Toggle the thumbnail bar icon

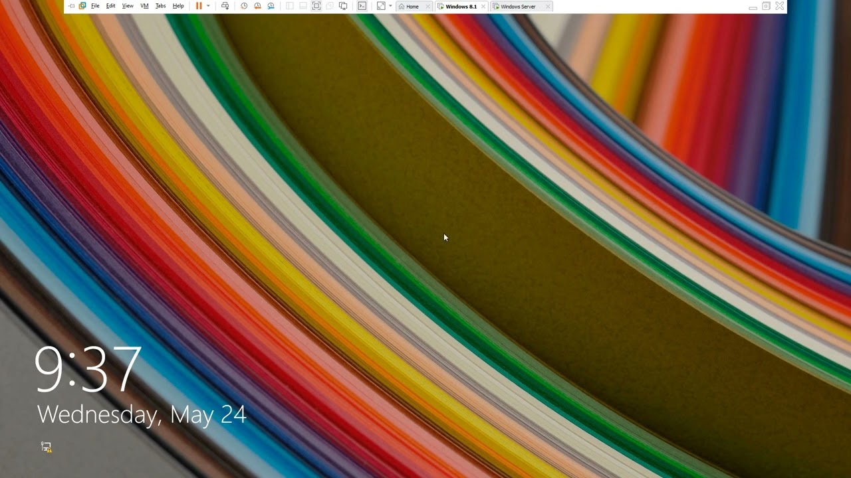[x=303, y=6]
